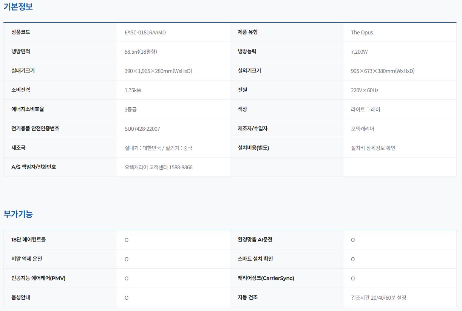Click the 라이트 그레이 color value
Viewport: 462px width, 311px height.
pyautogui.click(x=365, y=110)
